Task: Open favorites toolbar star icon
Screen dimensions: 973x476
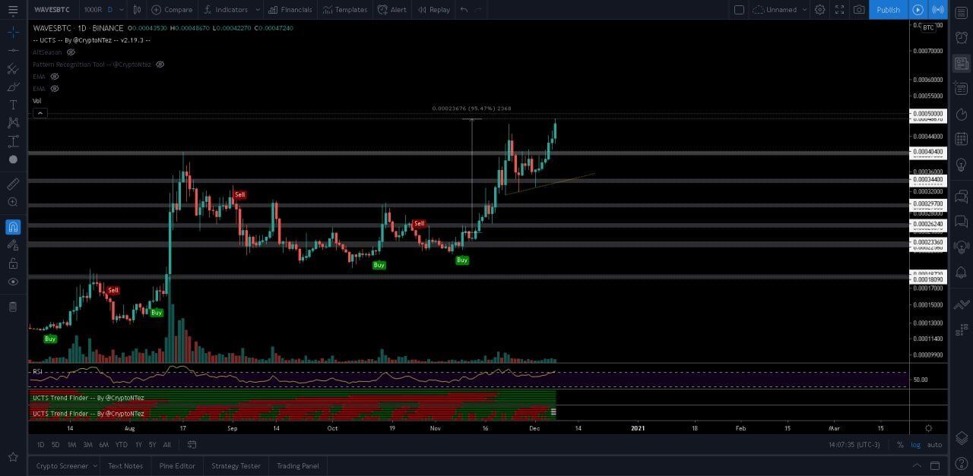Action: tap(13, 457)
